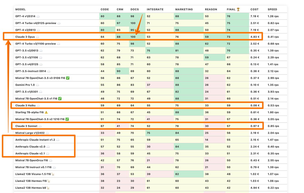Click the REASON column header

tap(211, 9)
